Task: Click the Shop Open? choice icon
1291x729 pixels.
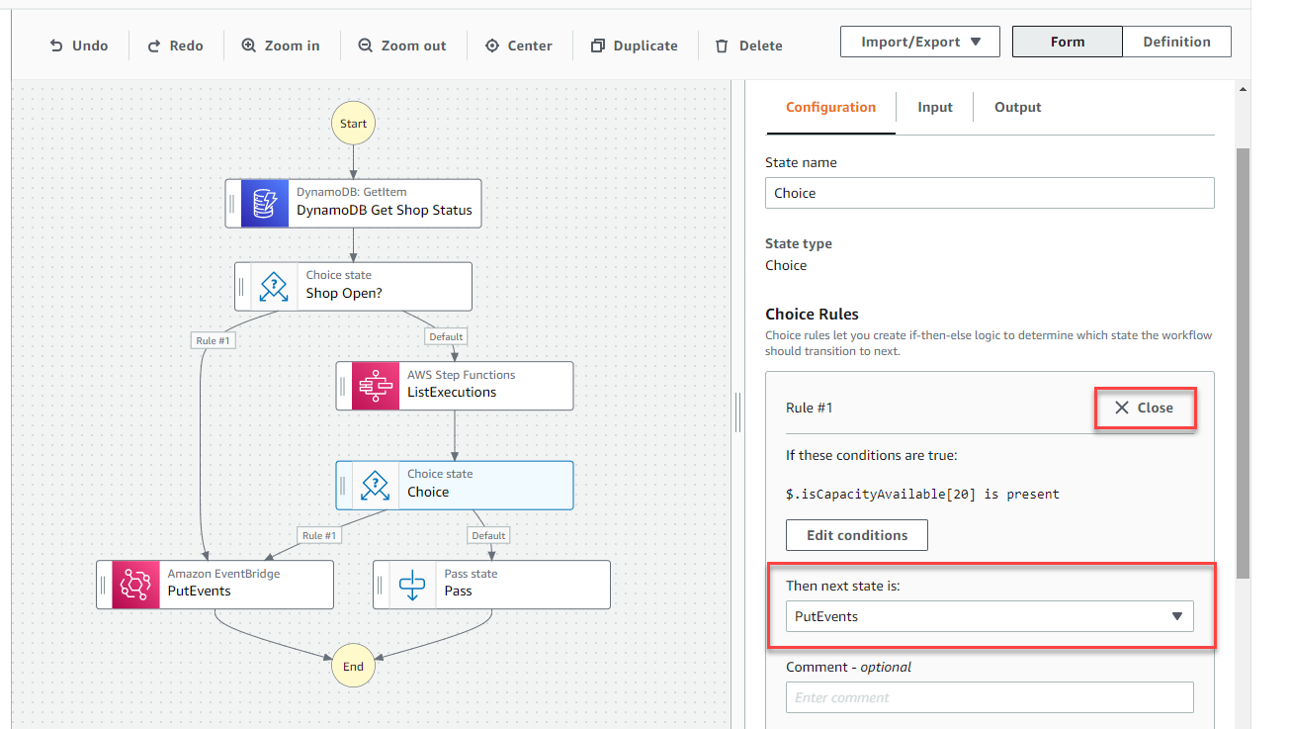Action: (x=274, y=286)
